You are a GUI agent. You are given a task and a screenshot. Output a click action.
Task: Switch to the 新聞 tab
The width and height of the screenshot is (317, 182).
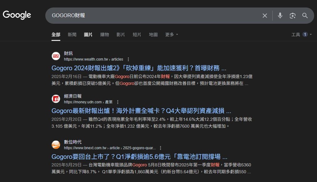tap(72, 35)
